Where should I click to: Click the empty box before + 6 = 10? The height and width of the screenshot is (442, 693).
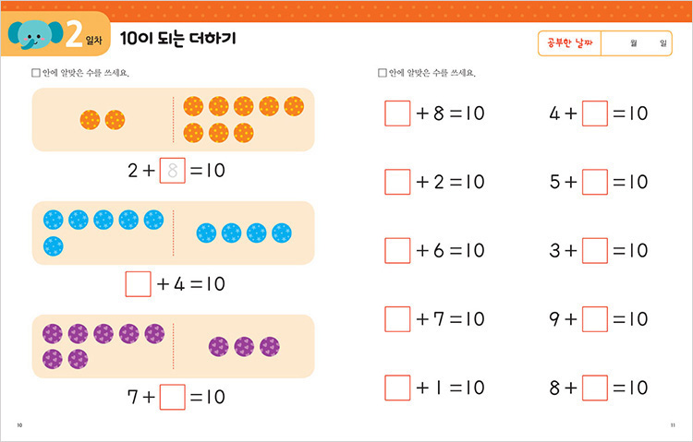coord(397,250)
